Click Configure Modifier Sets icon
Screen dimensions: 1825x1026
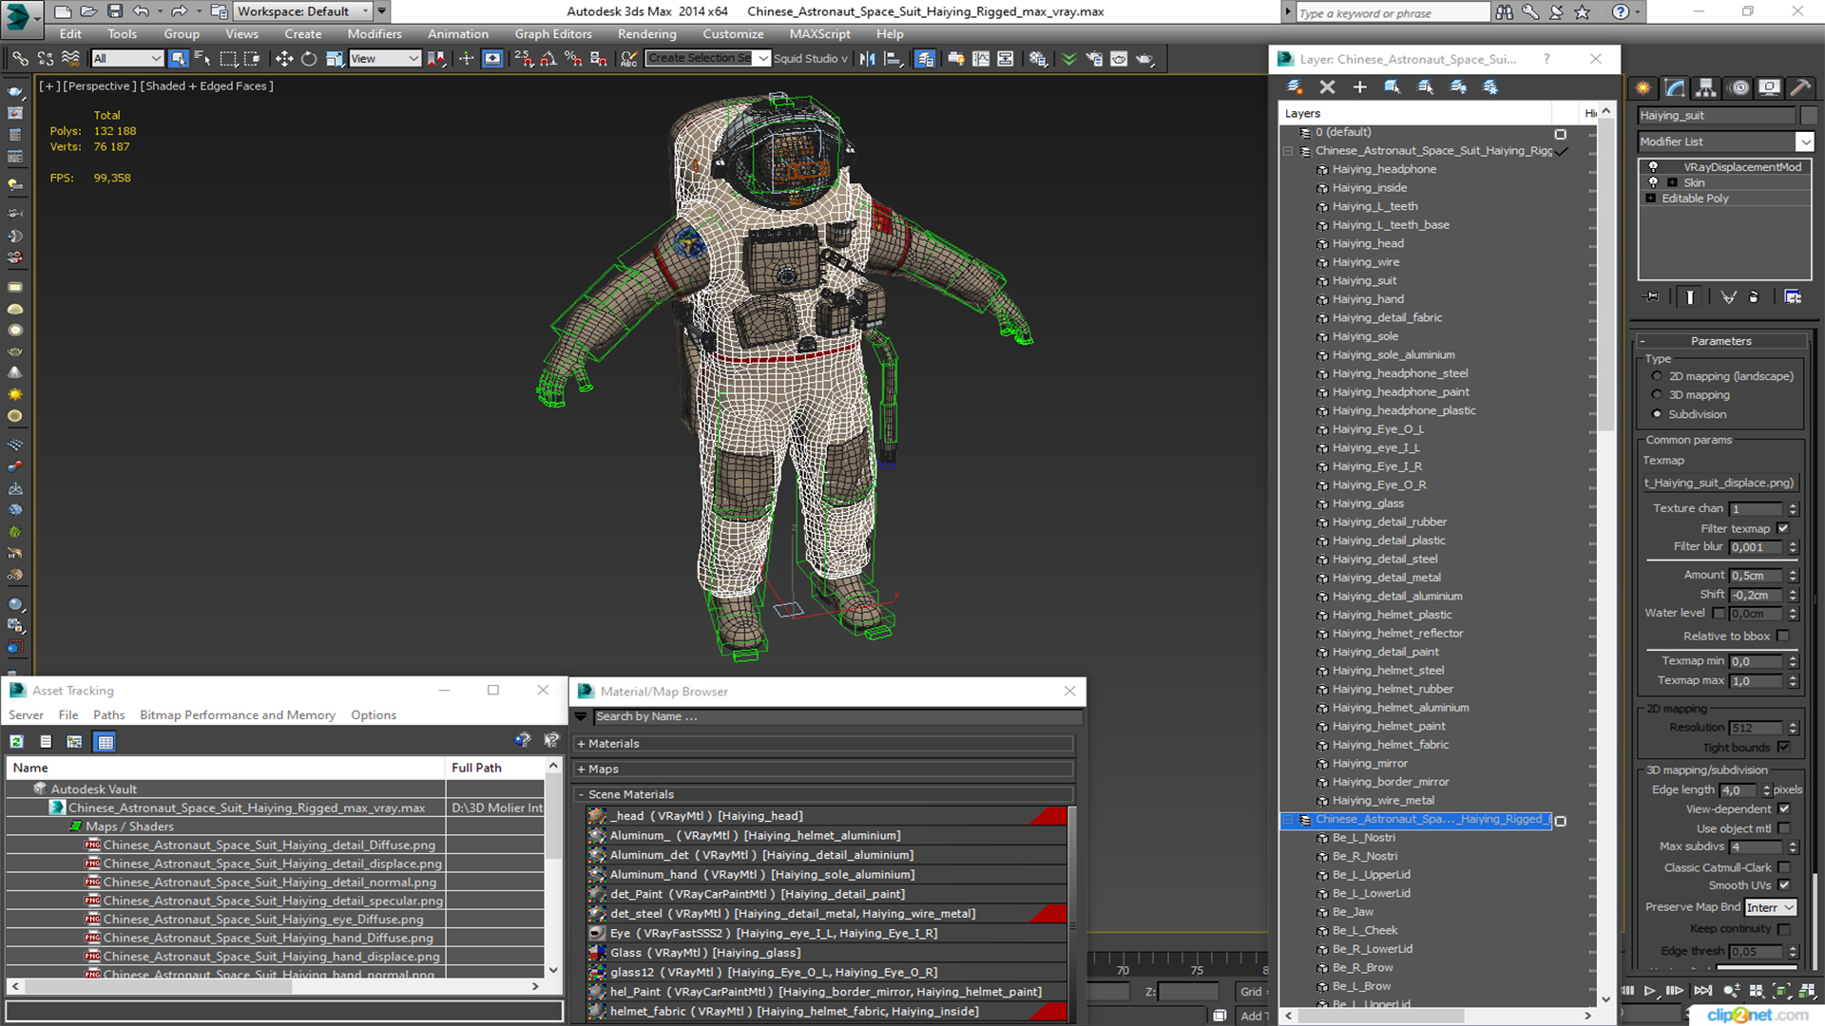point(1793,297)
